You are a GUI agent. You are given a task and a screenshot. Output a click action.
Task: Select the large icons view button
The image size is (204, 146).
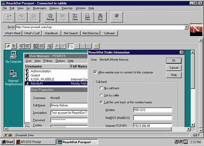pyautogui.click(x=71, y=46)
